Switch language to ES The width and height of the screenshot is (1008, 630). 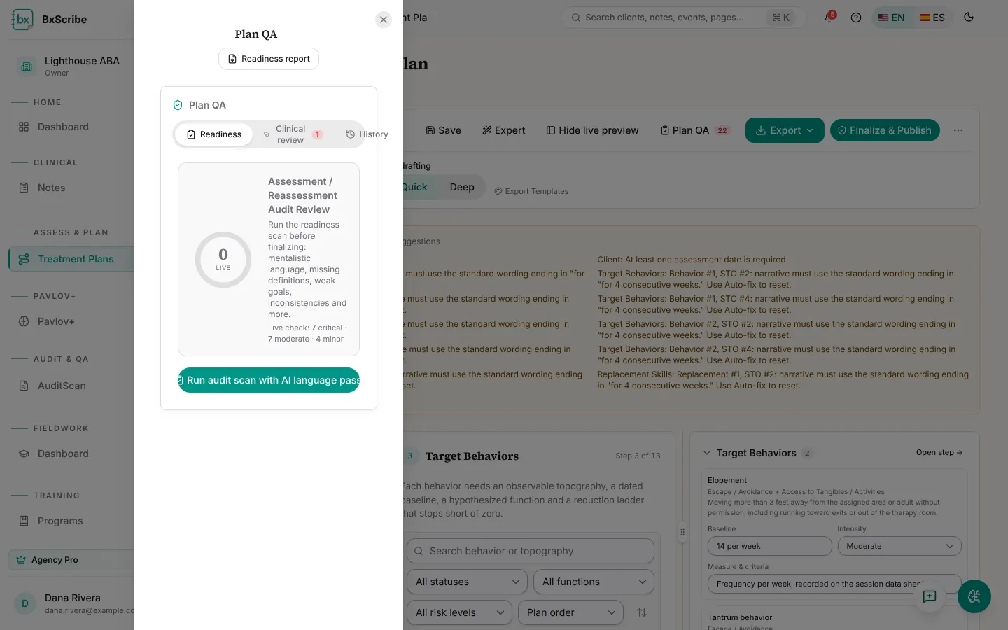click(932, 17)
